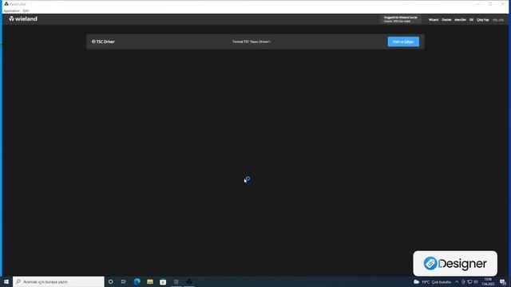The height and width of the screenshot is (287, 511).
Task: Click the app icon in the title bar
Action: 6,4
